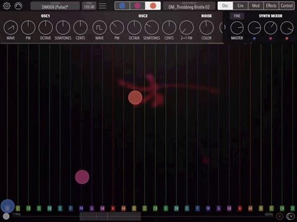Click the pitch range scrollbar thumb
The height and width of the screenshot is (222, 297).
tap(110, 216)
